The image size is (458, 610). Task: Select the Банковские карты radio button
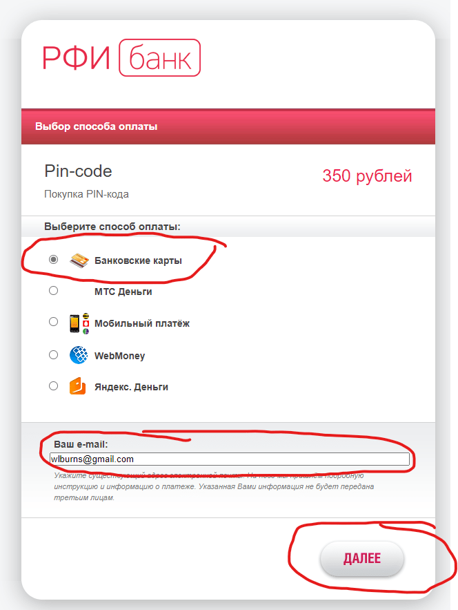pyautogui.click(x=54, y=259)
